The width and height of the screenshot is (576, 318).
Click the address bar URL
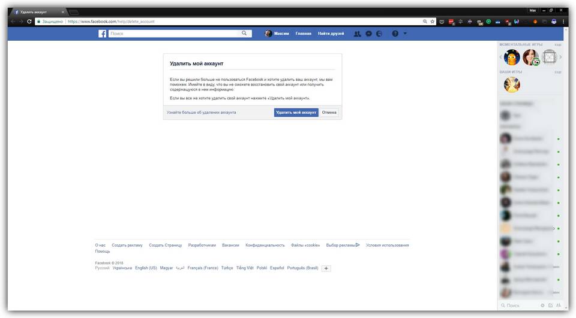click(x=112, y=22)
